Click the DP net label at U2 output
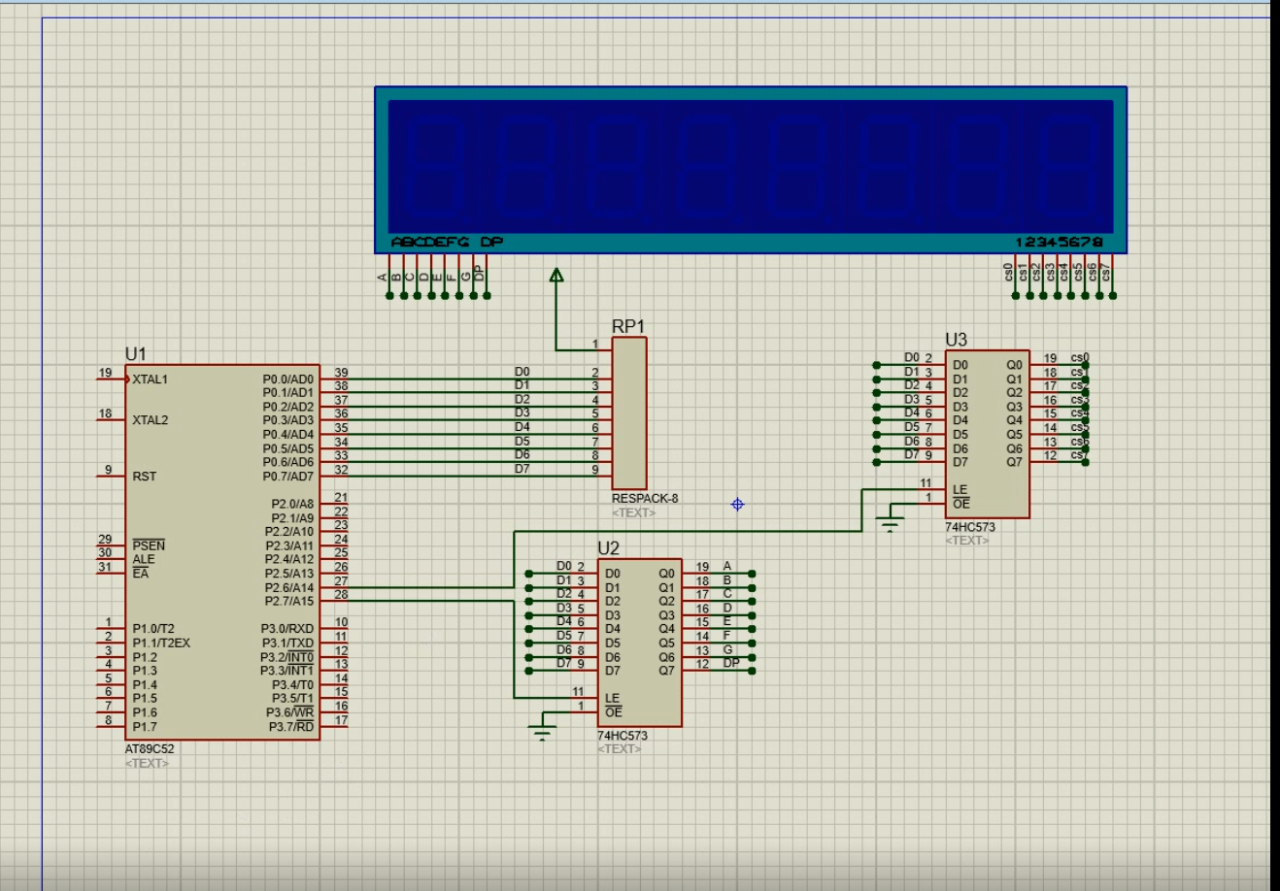1280x891 pixels. tap(731, 663)
